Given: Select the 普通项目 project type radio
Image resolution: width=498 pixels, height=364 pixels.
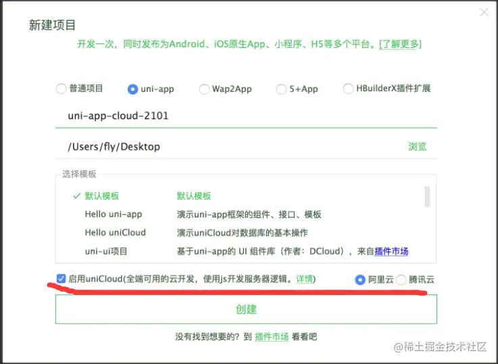Looking at the screenshot, I should [61, 88].
